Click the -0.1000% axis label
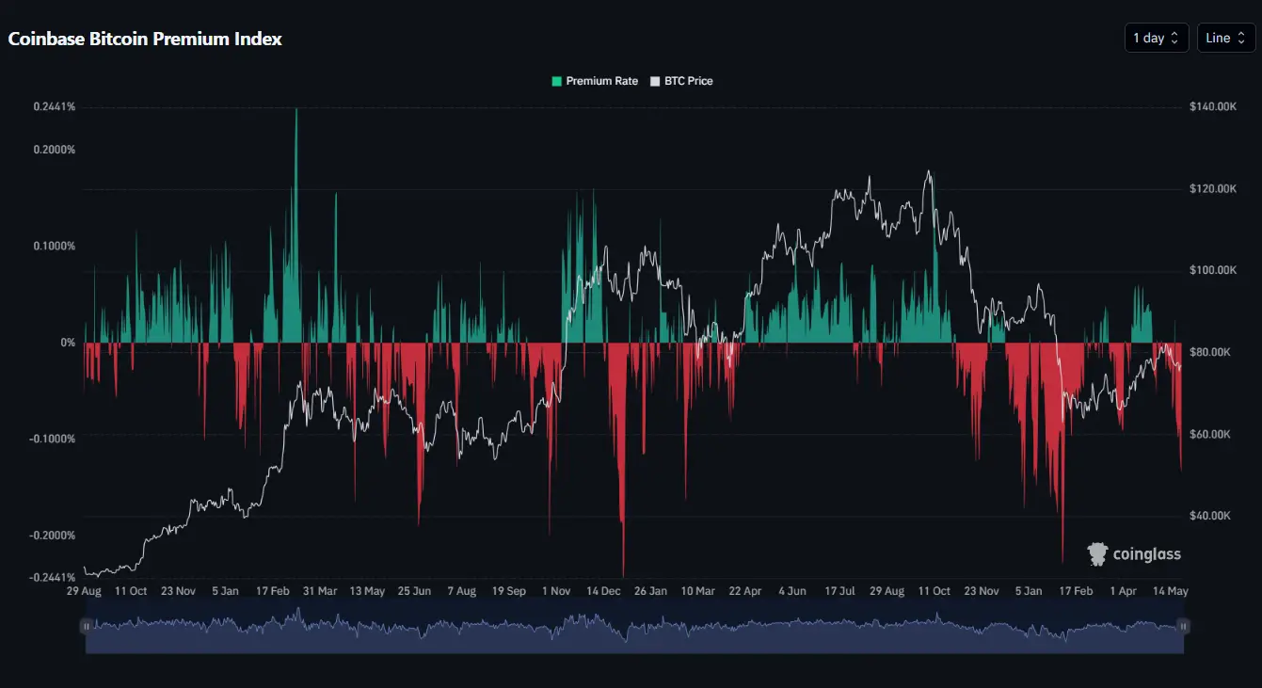The image size is (1262, 688). (x=53, y=439)
